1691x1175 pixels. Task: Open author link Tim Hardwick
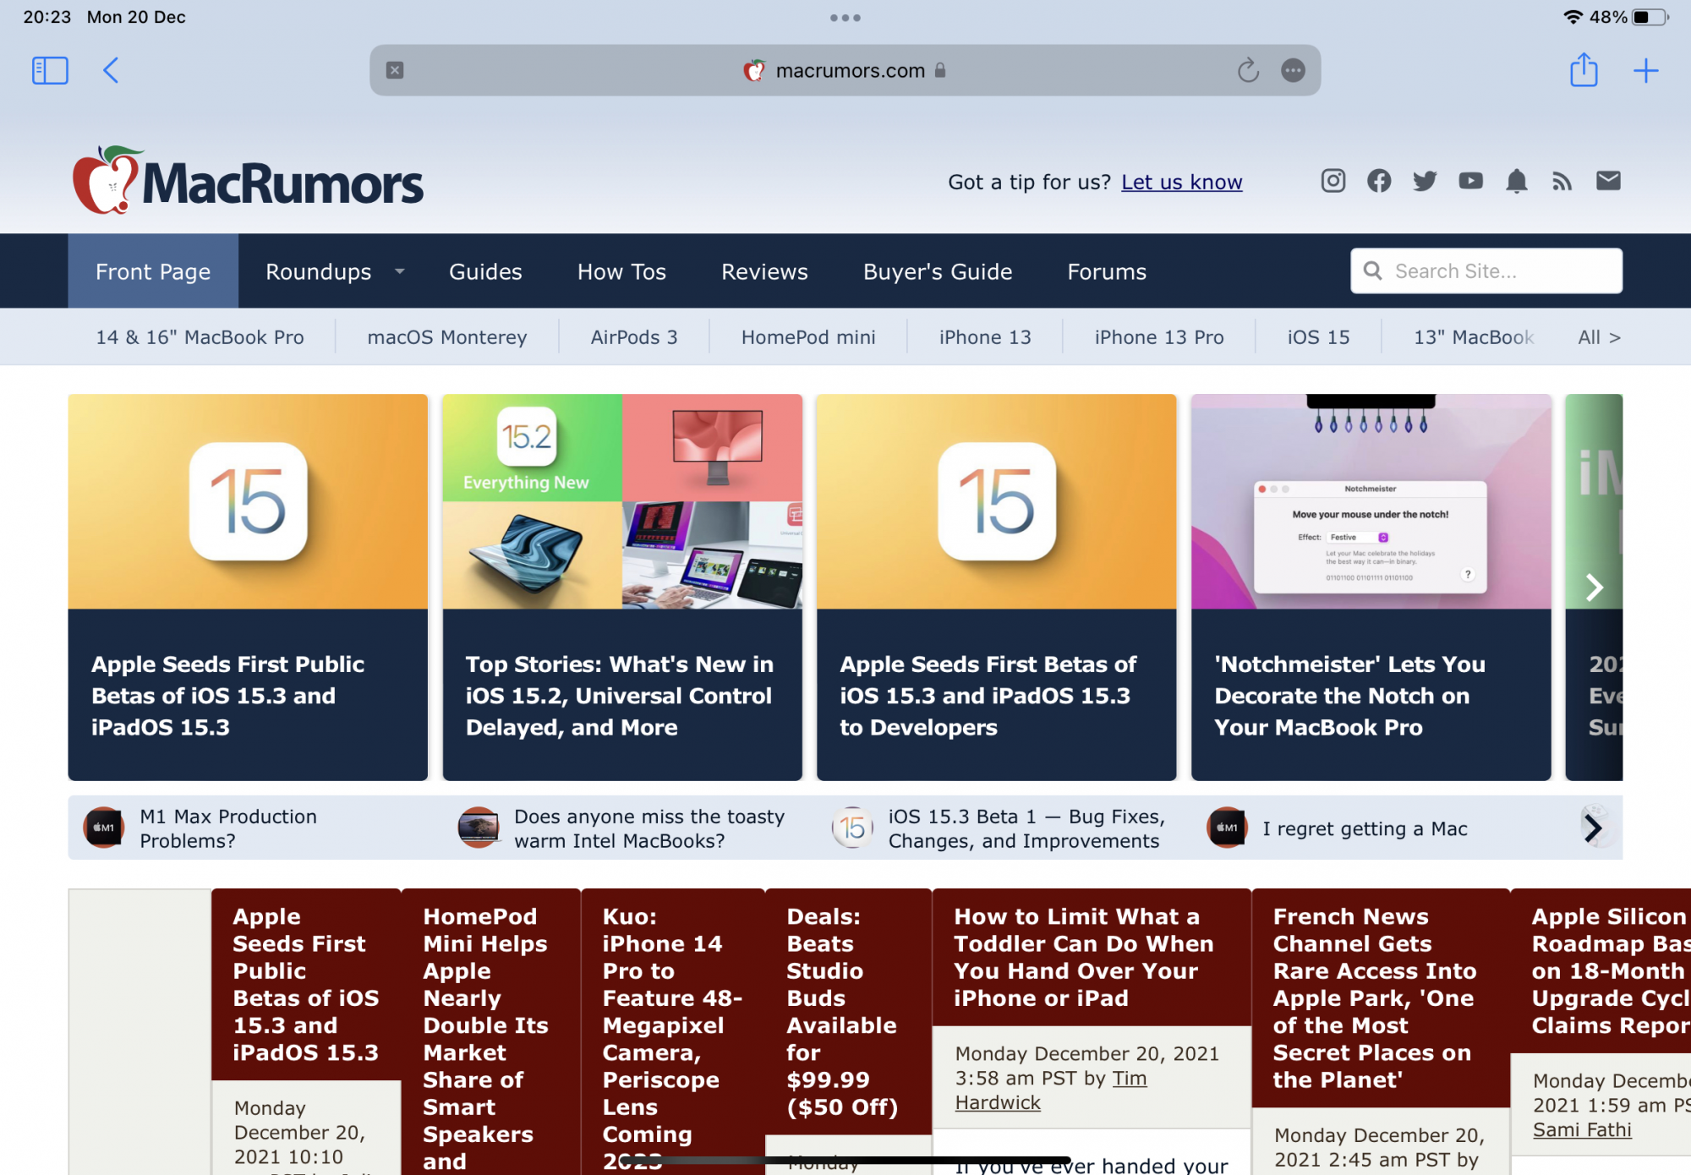click(x=998, y=1102)
